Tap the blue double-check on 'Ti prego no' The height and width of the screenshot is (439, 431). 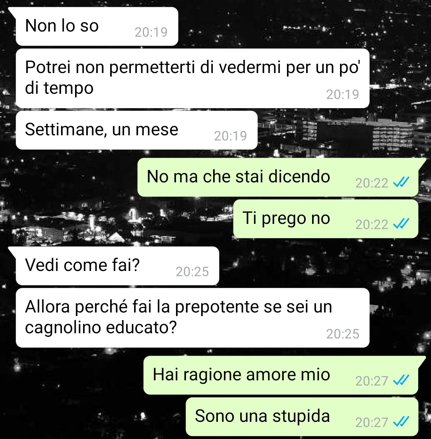click(401, 224)
